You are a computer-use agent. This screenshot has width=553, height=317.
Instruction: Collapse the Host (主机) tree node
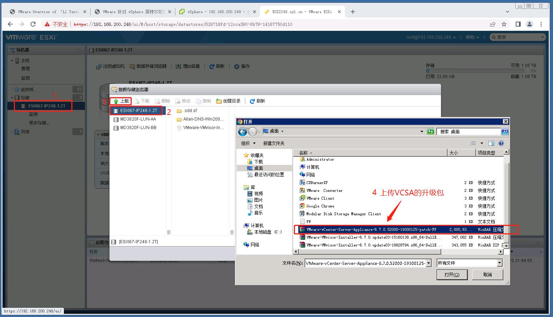pyautogui.click(x=12, y=61)
